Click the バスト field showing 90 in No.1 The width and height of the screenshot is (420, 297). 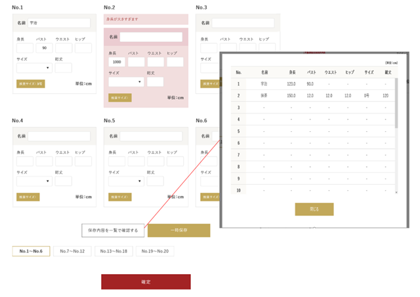tap(44, 48)
